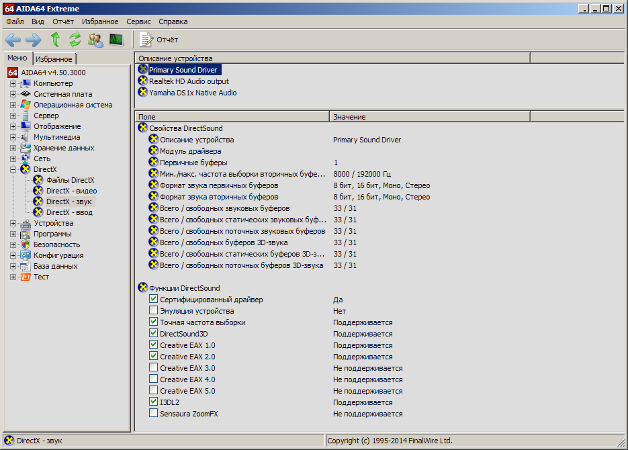Switch to the Меню tab
This screenshot has height=450, width=628.
coord(17,58)
